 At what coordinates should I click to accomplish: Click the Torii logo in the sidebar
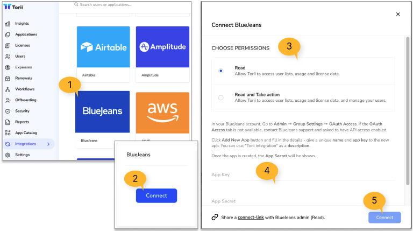[x=13, y=7]
